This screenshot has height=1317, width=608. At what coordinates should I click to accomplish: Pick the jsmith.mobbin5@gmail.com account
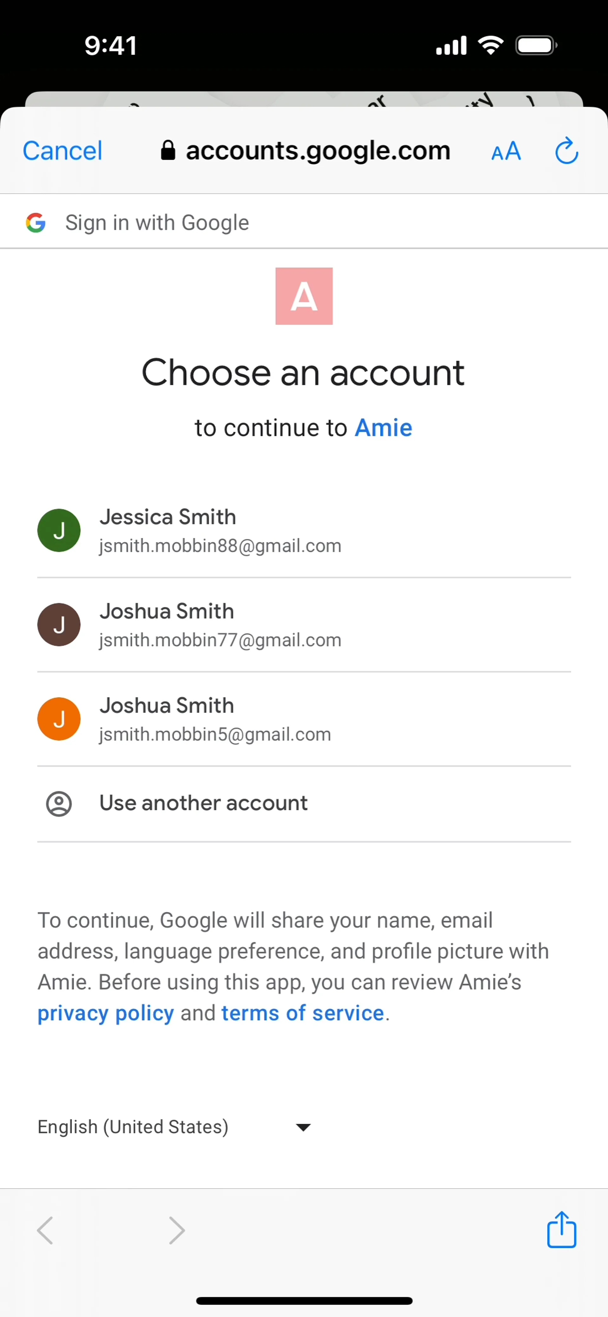215,734
